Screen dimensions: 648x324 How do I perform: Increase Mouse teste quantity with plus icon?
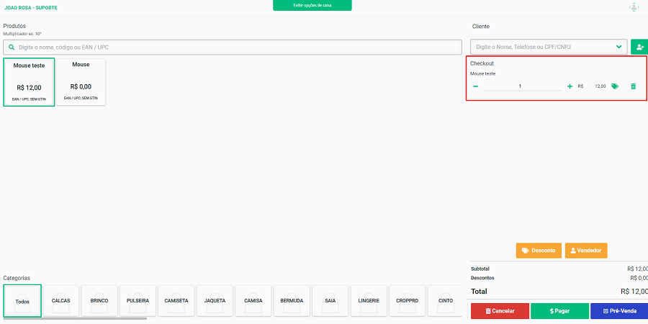570,86
